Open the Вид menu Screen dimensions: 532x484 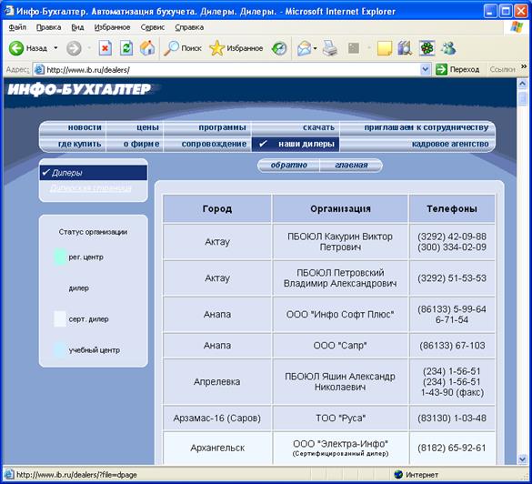[77, 27]
